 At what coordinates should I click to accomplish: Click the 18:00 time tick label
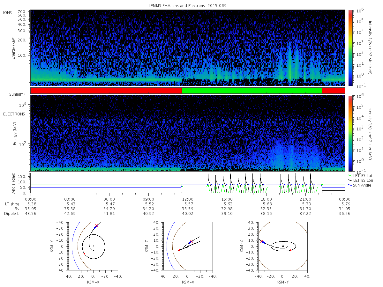point(266,199)
